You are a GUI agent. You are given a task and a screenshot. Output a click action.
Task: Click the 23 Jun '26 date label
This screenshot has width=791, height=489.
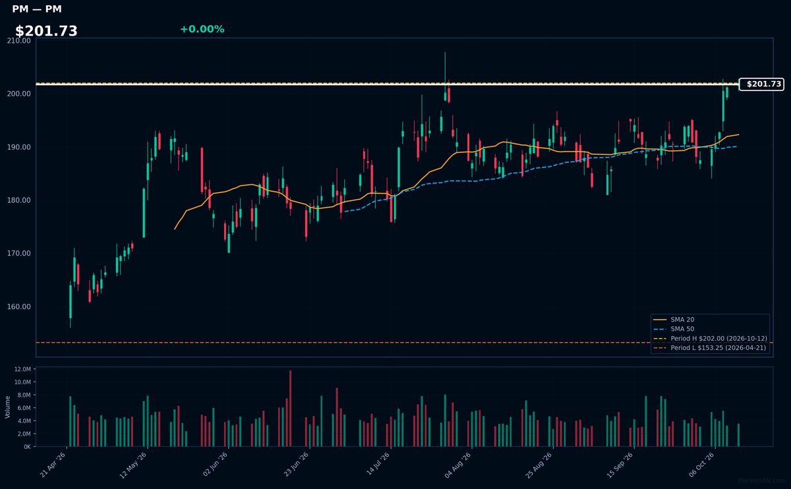click(x=297, y=465)
